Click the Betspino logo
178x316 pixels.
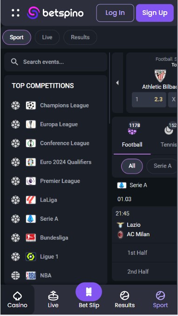[x=55, y=13]
